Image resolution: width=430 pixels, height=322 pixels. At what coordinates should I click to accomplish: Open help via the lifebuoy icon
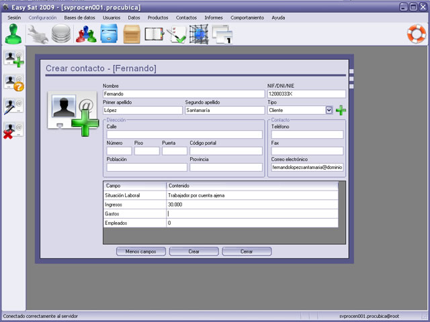(x=417, y=34)
